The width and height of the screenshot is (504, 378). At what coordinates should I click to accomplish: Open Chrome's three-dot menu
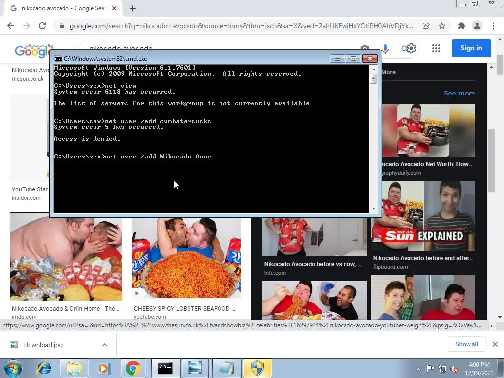tap(493, 26)
